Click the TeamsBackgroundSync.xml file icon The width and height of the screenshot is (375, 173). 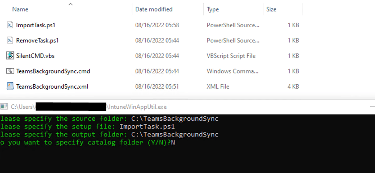[x=10, y=86]
